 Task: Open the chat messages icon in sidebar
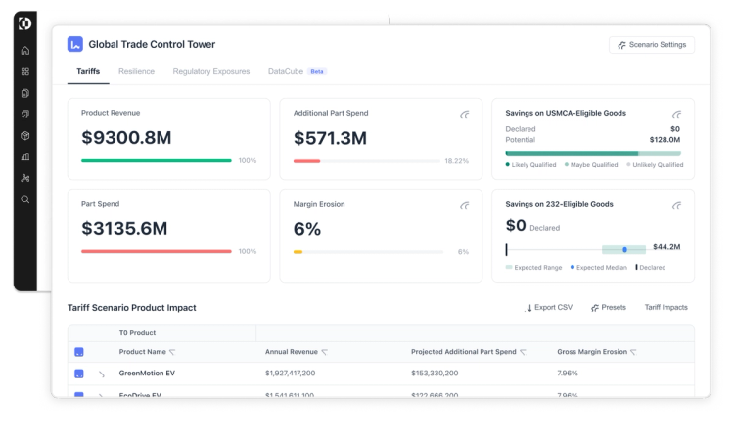[x=25, y=114]
